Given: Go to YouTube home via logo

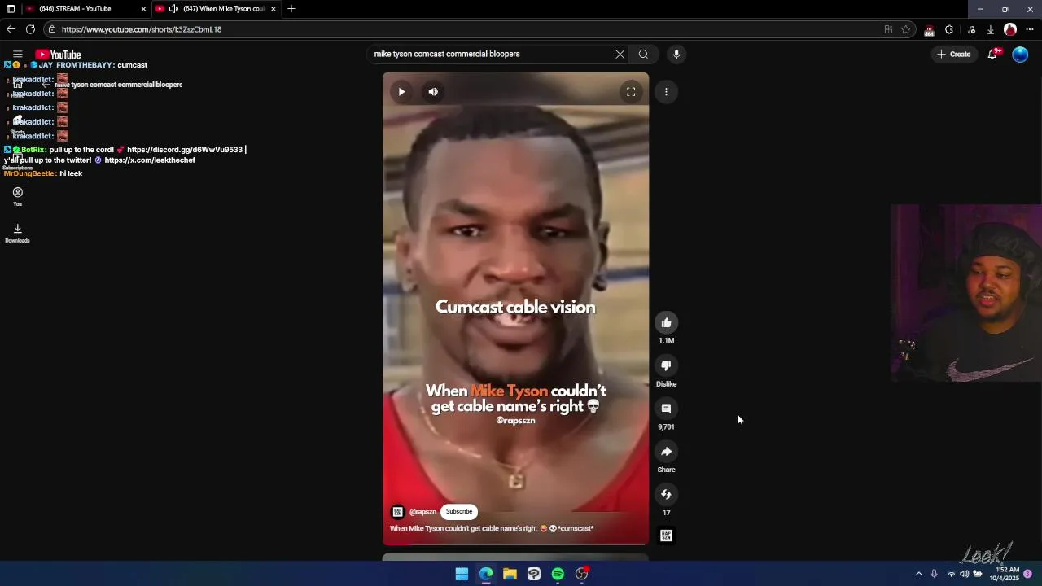Looking at the screenshot, I should [x=58, y=55].
